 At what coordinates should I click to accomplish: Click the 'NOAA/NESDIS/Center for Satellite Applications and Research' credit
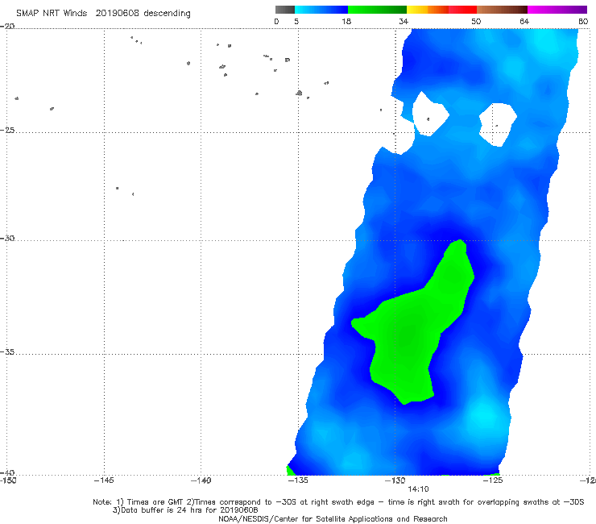pyautogui.click(x=333, y=518)
